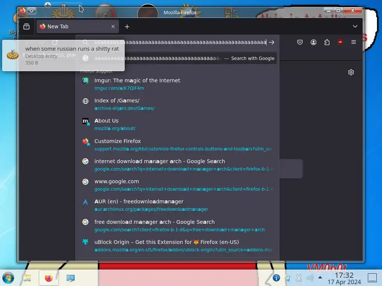Open uBlock Origin extension suggestion
Screen dimensions: 382x286
(177, 246)
